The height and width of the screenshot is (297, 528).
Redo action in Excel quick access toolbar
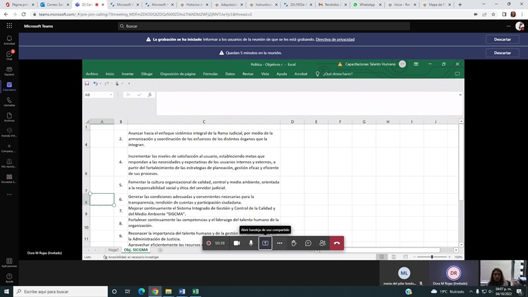pos(107,84)
